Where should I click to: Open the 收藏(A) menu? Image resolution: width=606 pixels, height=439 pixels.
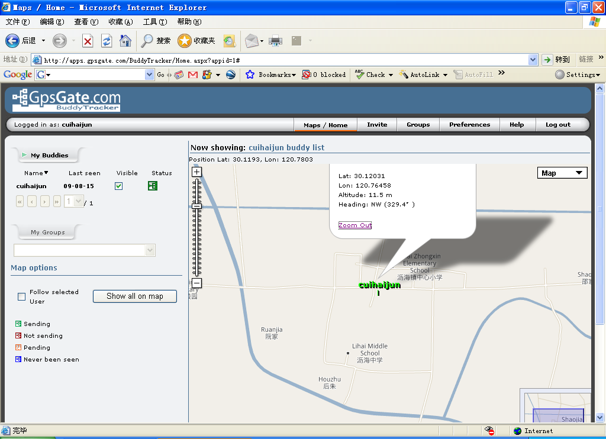121,22
